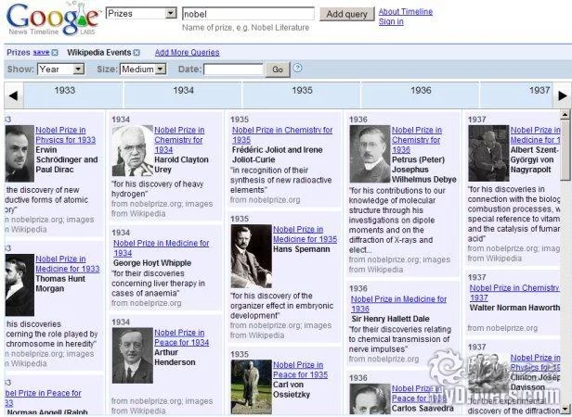572x417 pixels.
Task: Remove the Wikipedia Events query via close icon
Action: click(136, 53)
